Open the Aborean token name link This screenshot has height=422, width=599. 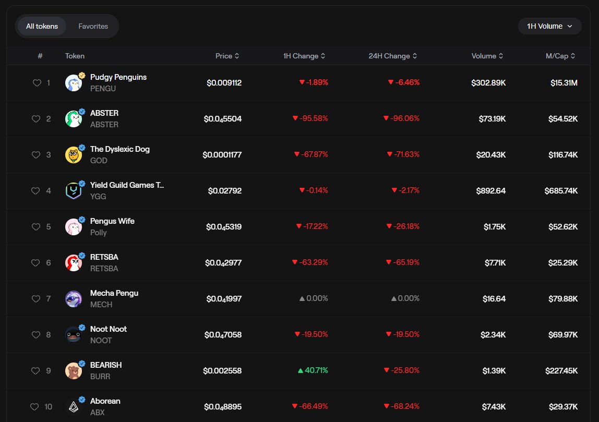coord(105,401)
